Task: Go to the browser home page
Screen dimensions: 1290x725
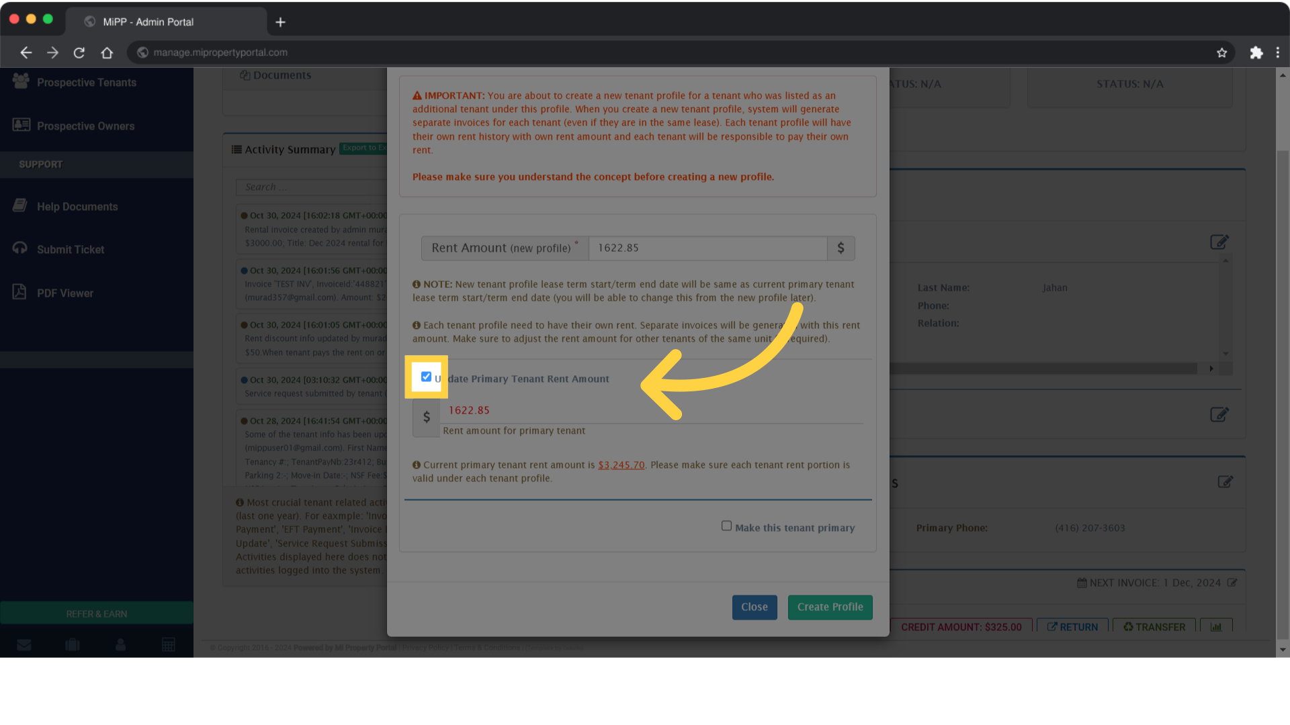Action: (107, 52)
